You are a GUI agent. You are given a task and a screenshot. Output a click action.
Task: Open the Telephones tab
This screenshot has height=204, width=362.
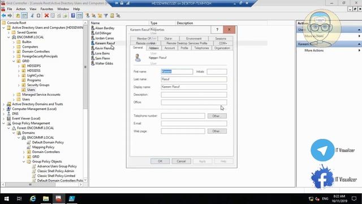tap(201, 48)
